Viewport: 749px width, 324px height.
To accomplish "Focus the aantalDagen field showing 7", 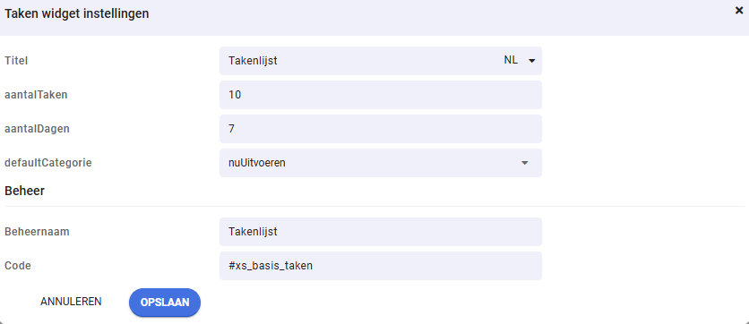I will point(381,129).
